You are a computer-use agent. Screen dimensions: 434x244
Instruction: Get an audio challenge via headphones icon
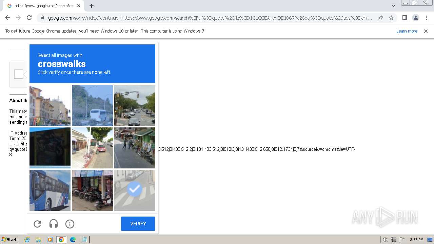tap(54, 224)
